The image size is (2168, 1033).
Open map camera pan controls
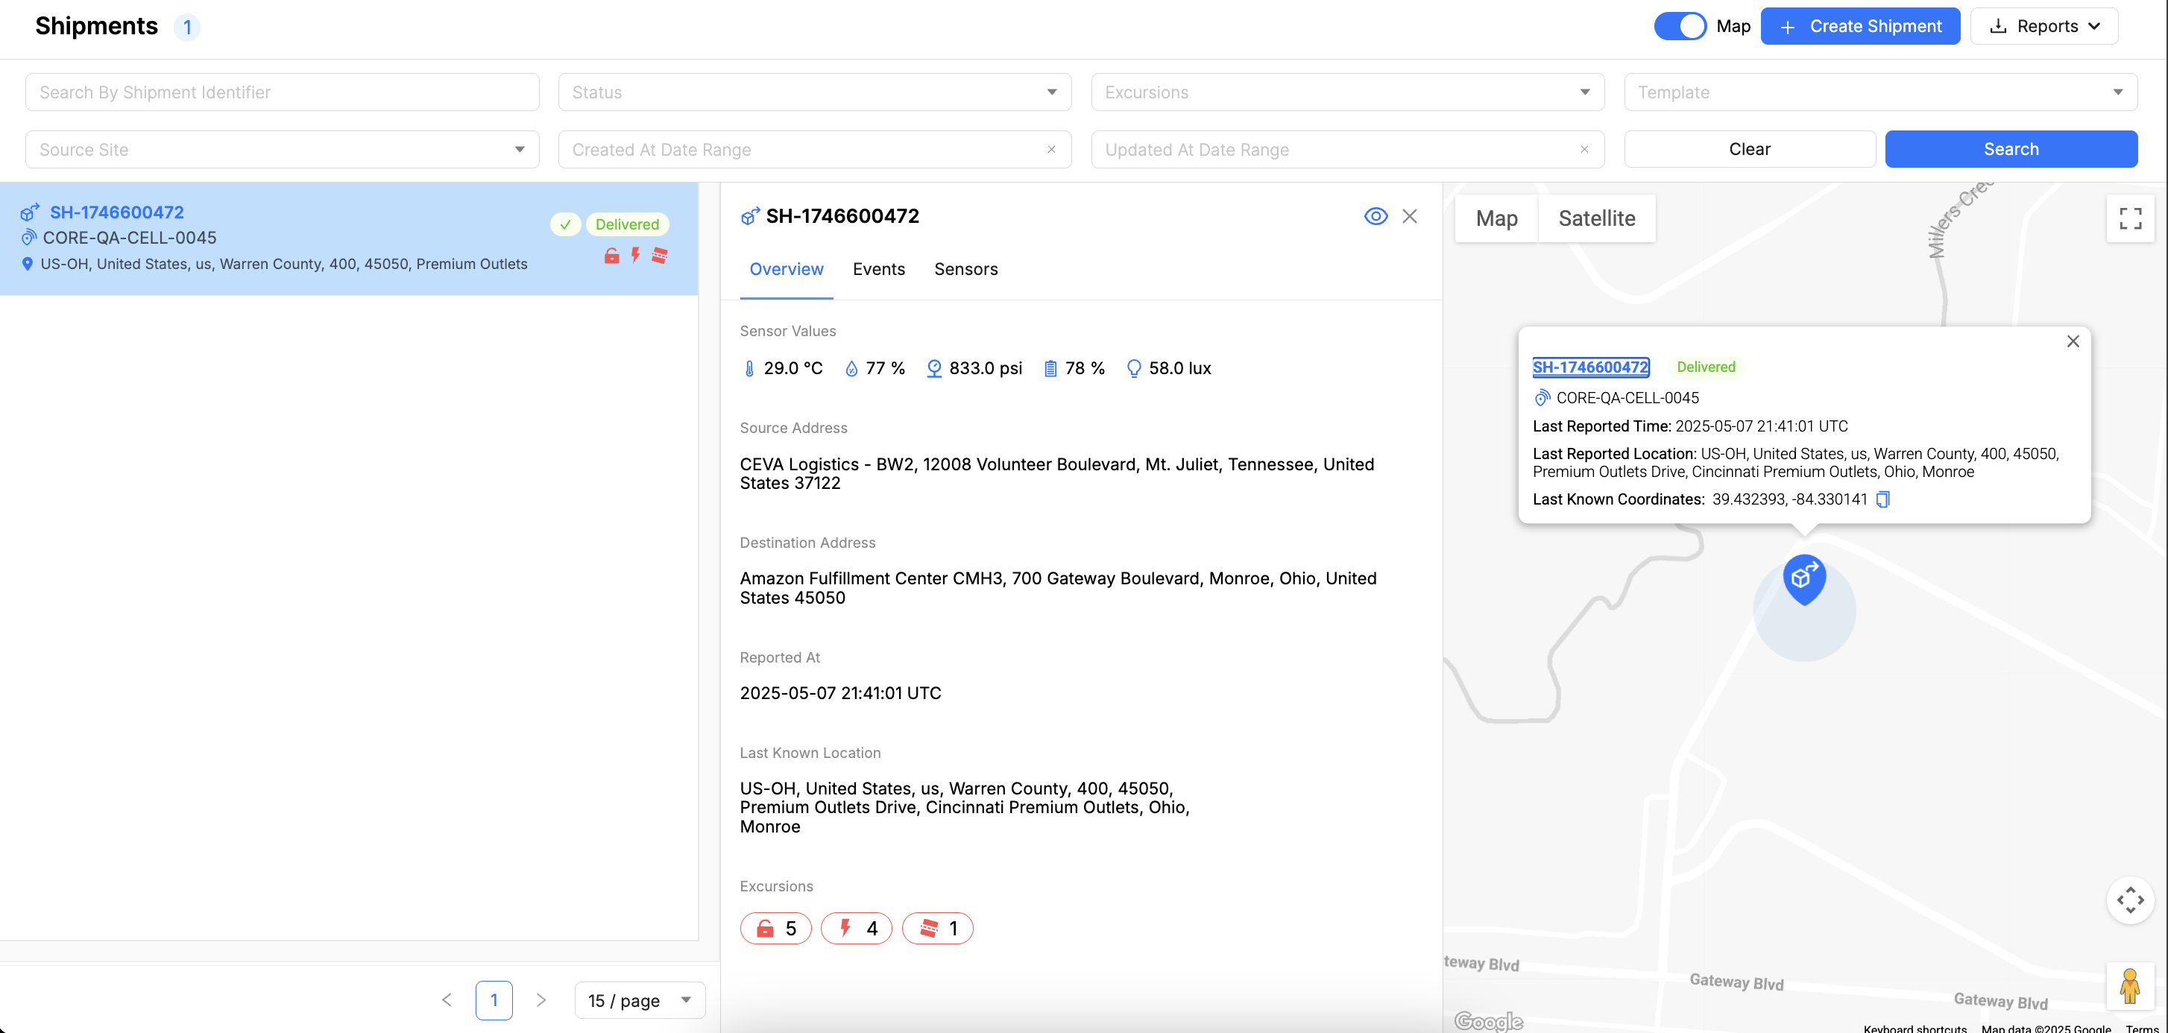[2129, 900]
